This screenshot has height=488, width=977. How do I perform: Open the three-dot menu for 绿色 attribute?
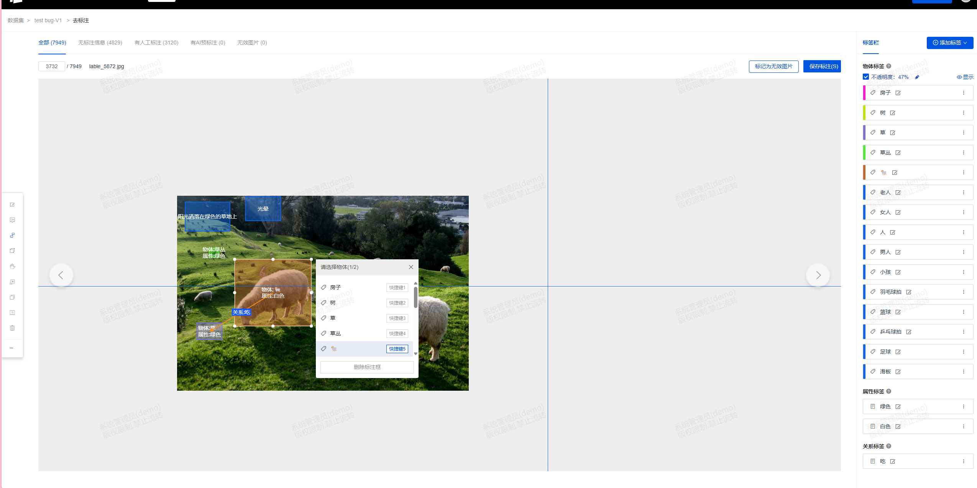(x=964, y=406)
